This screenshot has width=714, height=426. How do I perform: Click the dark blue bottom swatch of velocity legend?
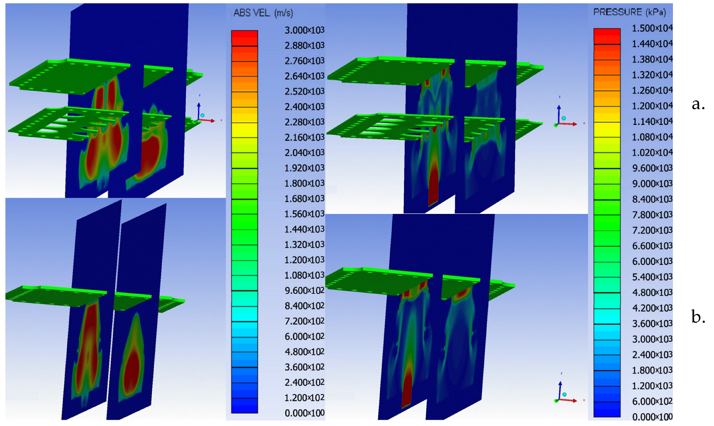244,405
